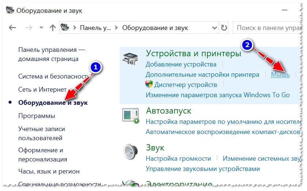Open "Изменение параметров запуска Windows To Go"
Screen dimensions: 307x191
(x=218, y=95)
